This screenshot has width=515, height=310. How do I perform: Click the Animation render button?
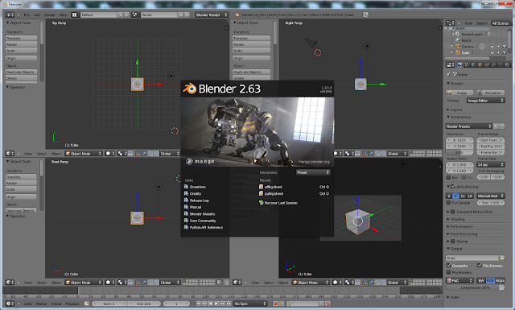point(491,93)
